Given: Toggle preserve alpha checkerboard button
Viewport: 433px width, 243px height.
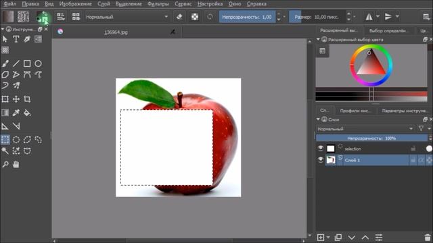Looking at the screenshot, I should click(195, 17).
